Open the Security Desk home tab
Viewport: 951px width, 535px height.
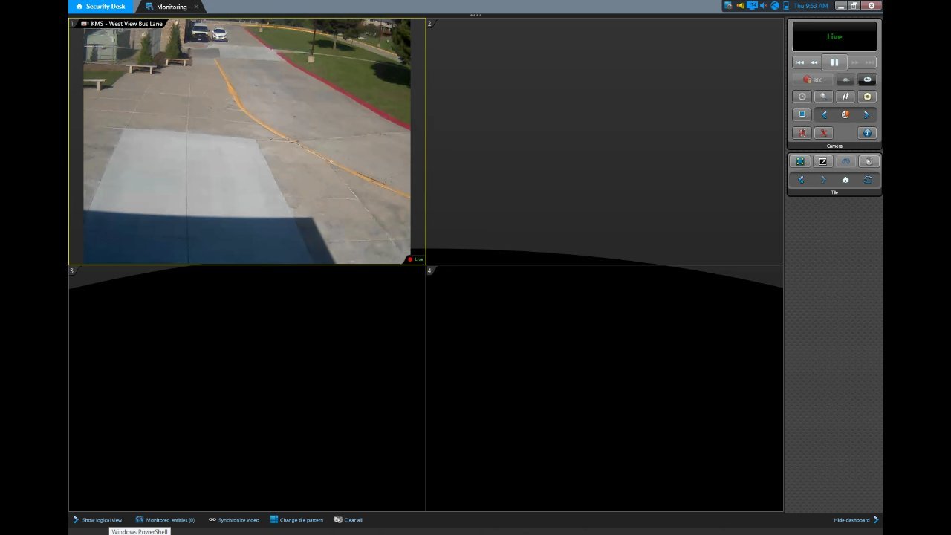(101, 7)
